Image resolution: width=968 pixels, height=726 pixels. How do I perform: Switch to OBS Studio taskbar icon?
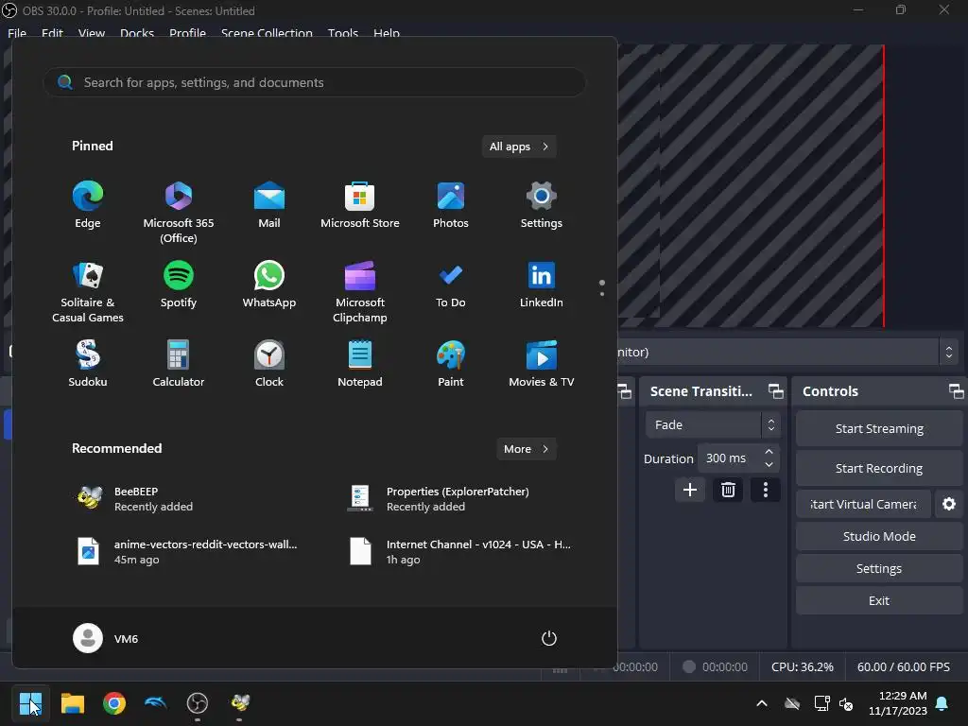198,703
